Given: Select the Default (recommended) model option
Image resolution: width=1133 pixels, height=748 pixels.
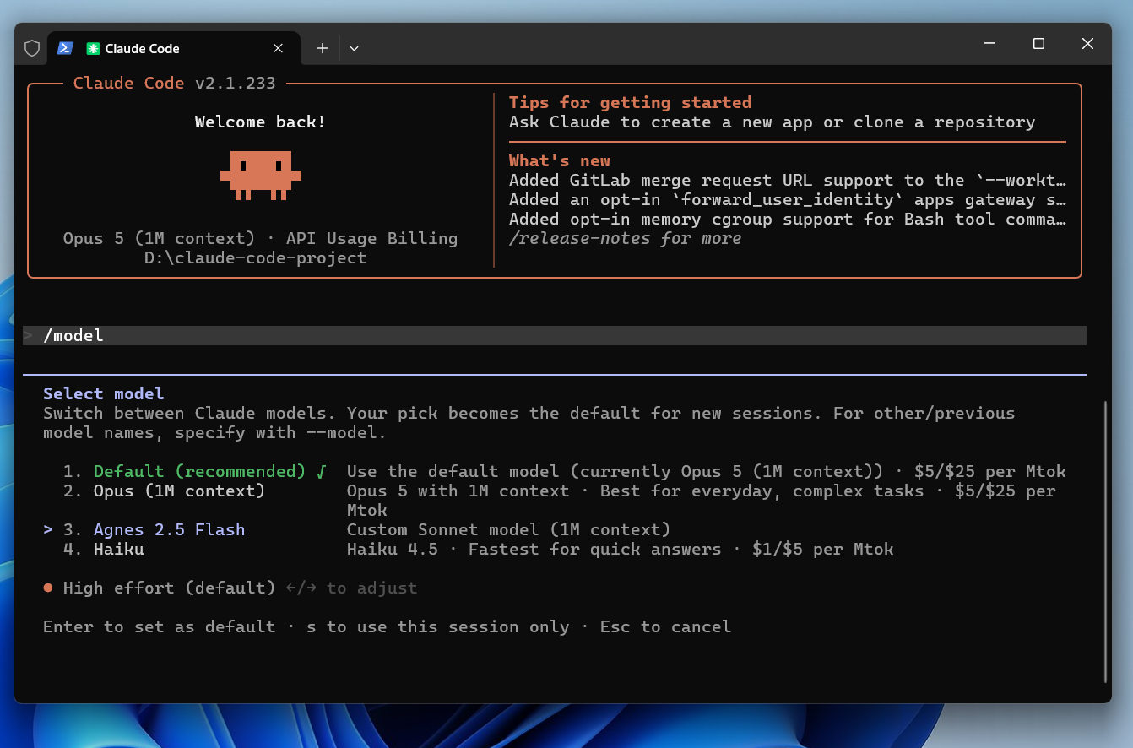Looking at the screenshot, I should point(199,471).
